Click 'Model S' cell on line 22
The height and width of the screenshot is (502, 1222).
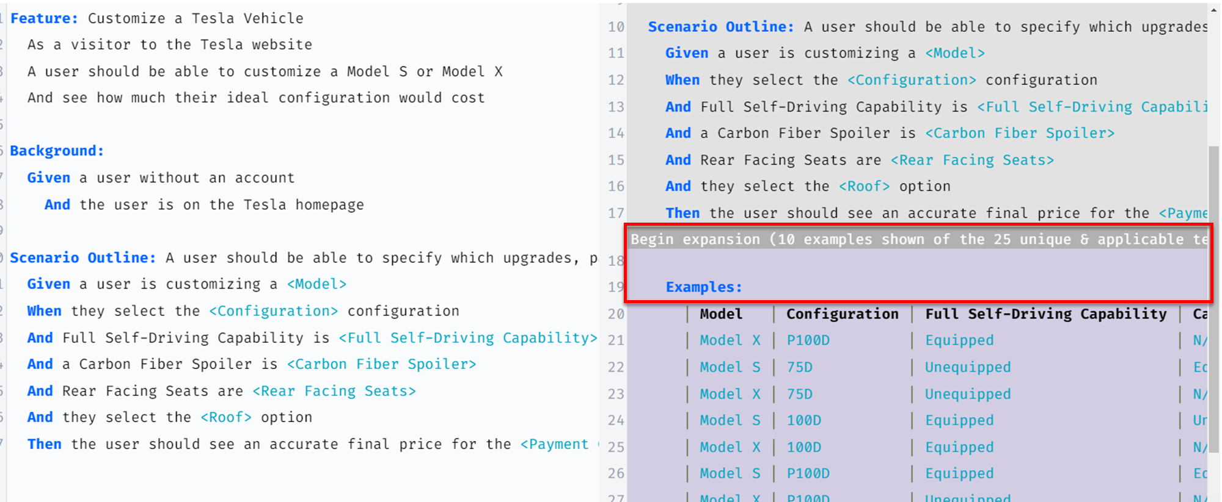pyautogui.click(x=730, y=367)
